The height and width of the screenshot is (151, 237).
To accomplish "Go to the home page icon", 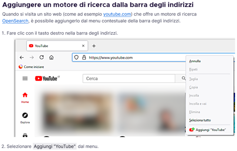I will point(51,58).
